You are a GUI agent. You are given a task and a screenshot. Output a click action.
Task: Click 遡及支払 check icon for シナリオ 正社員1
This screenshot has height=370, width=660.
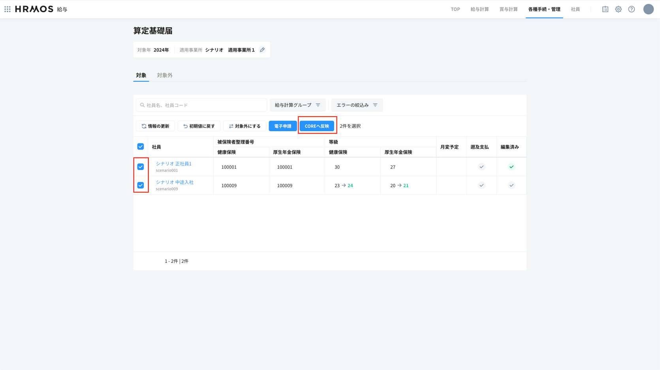(481, 167)
